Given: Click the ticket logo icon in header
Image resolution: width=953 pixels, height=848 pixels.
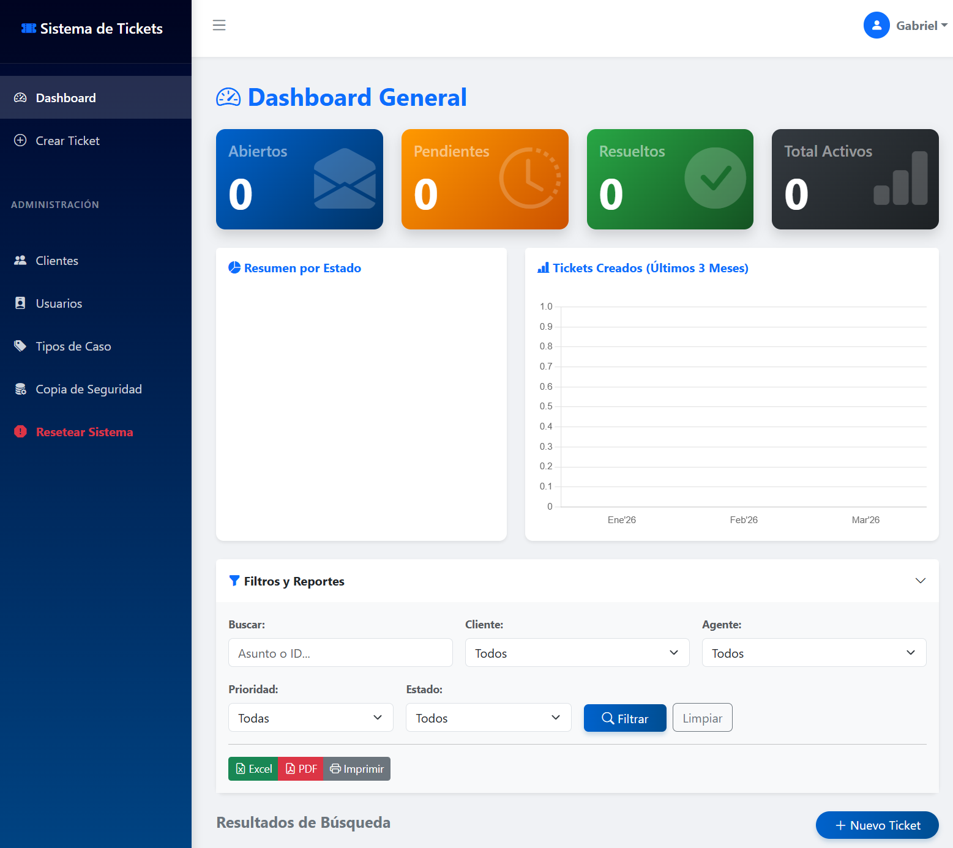Looking at the screenshot, I should coord(29,28).
